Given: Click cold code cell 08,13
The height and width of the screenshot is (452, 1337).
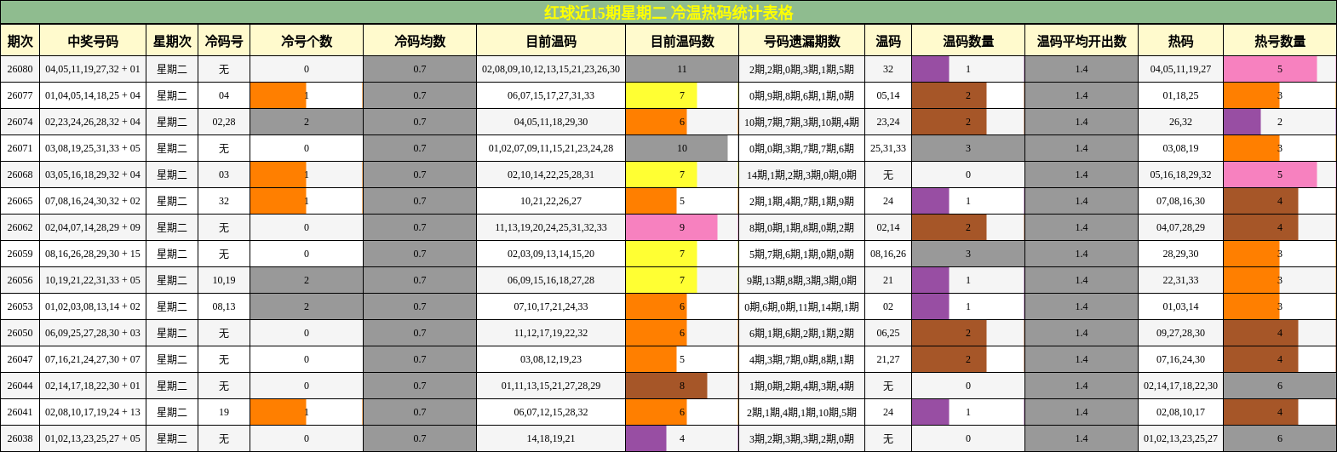Looking at the screenshot, I should click(x=224, y=306).
